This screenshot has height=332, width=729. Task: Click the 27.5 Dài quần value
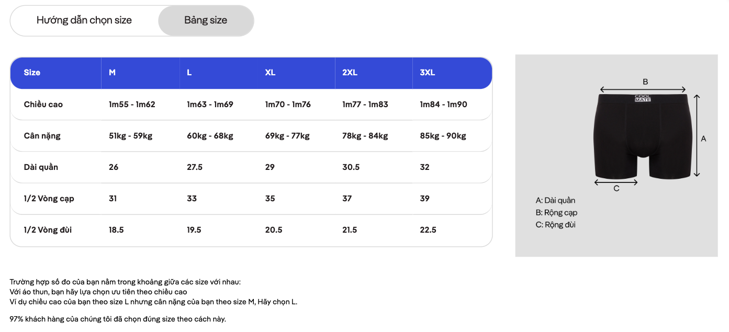tap(195, 167)
